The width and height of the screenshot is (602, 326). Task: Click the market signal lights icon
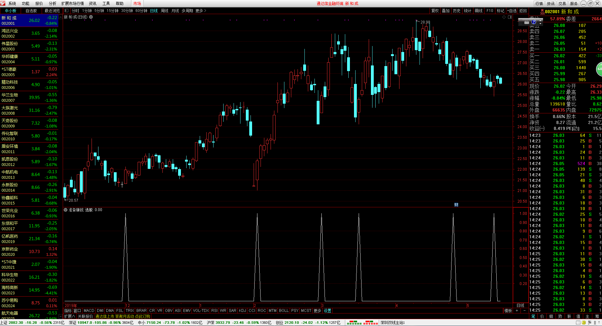(x=362, y=323)
